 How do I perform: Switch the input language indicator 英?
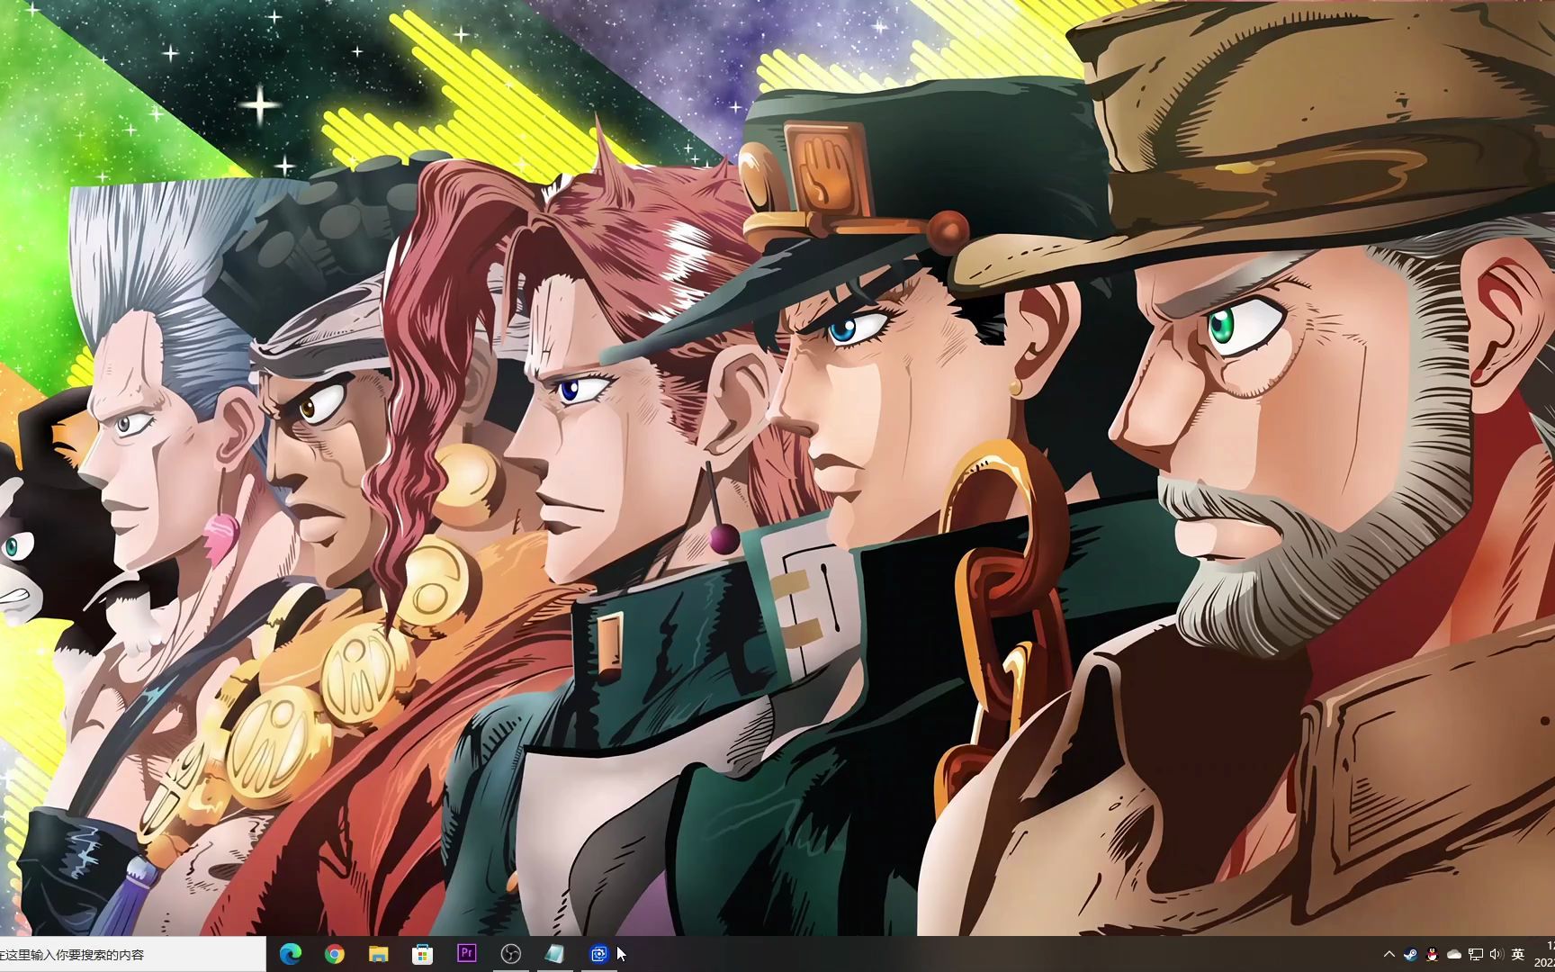1517,954
